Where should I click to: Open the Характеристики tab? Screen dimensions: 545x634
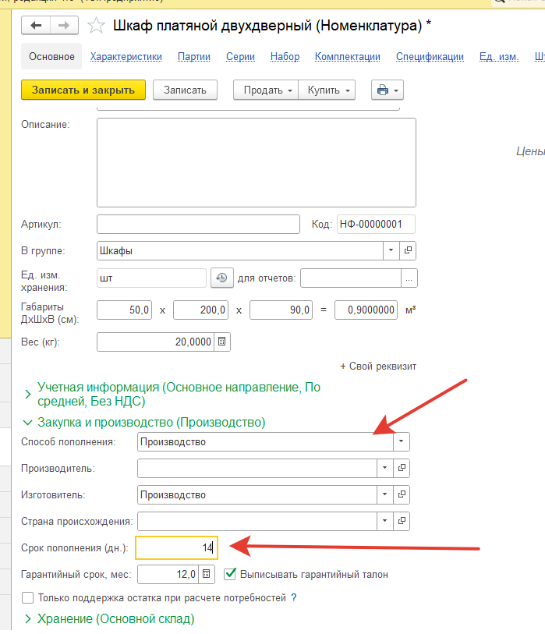(126, 57)
